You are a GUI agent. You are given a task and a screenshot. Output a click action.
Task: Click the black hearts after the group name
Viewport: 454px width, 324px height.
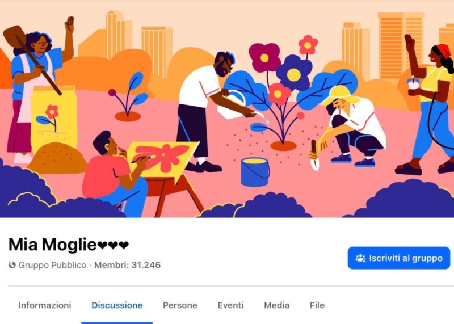pyautogui.click(x=113, y=245)
